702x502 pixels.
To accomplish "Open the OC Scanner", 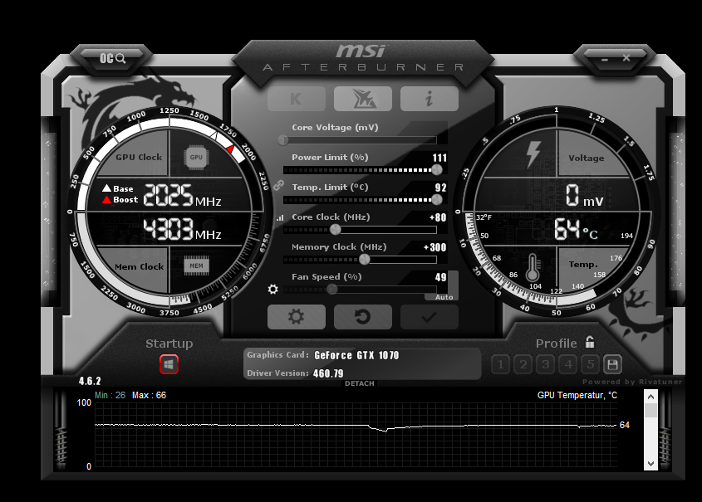I will coord(112,58).
